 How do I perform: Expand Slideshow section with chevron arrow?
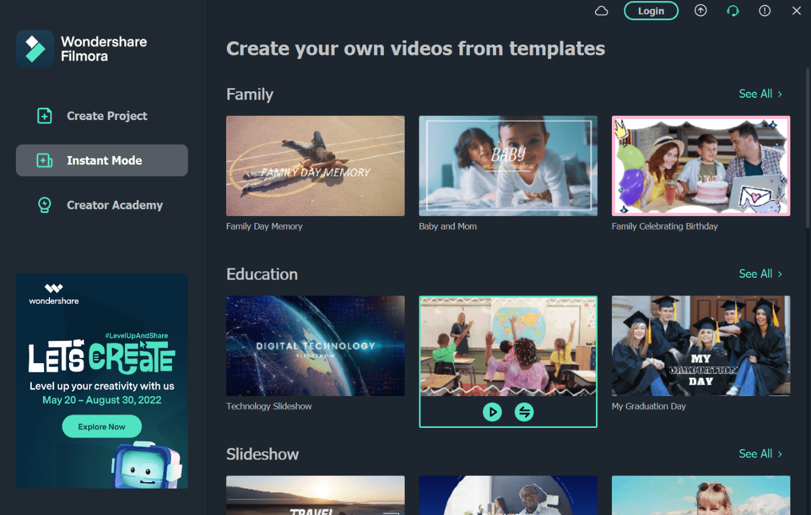pyautogui.click(x=780, y=454)
